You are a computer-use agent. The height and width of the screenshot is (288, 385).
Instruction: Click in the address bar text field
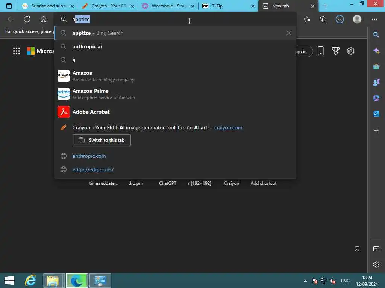175,19
